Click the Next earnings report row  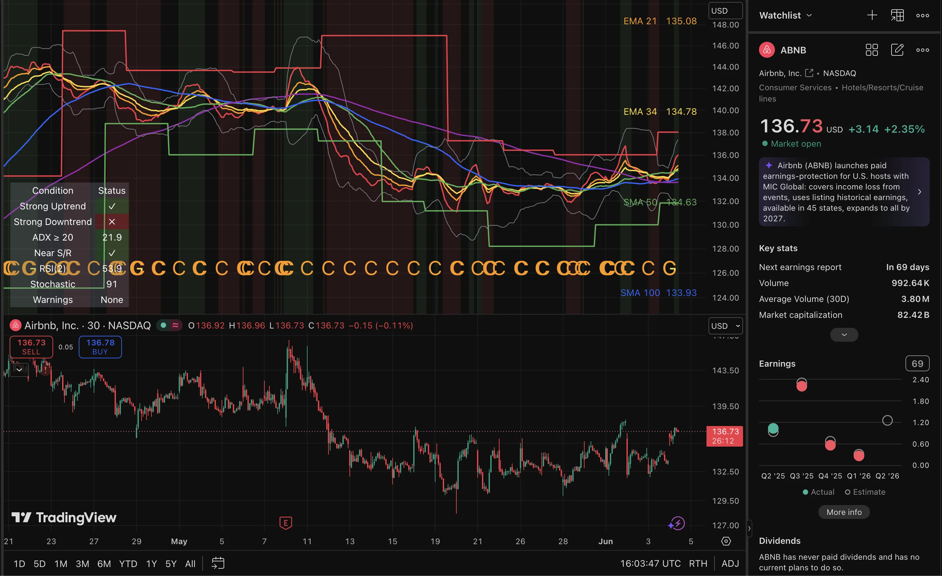(x=844, y=267)
